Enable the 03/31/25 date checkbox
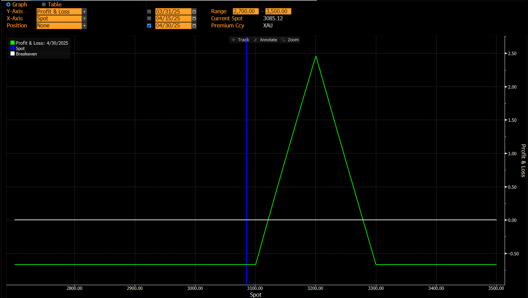 pyautogui.click(x=149, y=12)
